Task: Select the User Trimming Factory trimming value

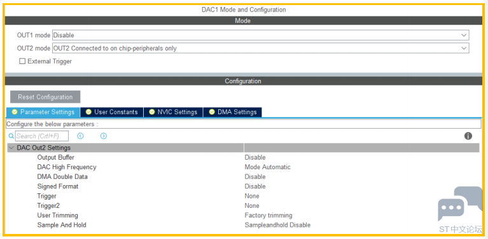Action: coord(268,215)
